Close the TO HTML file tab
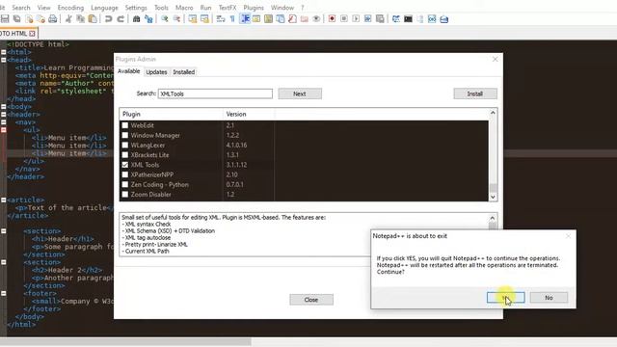 pos(32,34)
